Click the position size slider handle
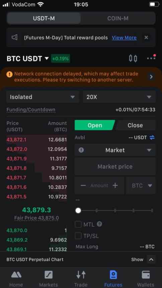 [78, 211]
